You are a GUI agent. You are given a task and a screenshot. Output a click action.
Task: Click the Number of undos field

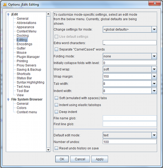129,142
